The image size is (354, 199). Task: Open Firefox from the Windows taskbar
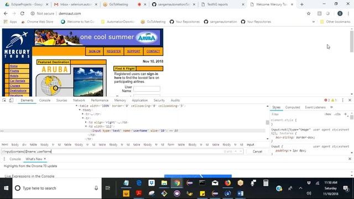click(x=227, y=183)
